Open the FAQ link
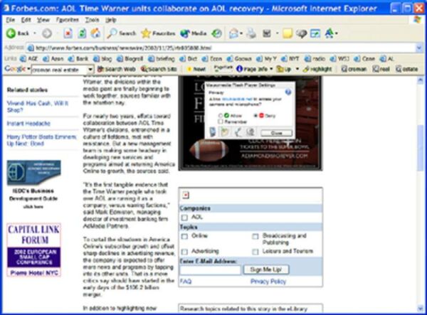Image resolution: width=427 pixels, height=315 pixels. point(186,282)
